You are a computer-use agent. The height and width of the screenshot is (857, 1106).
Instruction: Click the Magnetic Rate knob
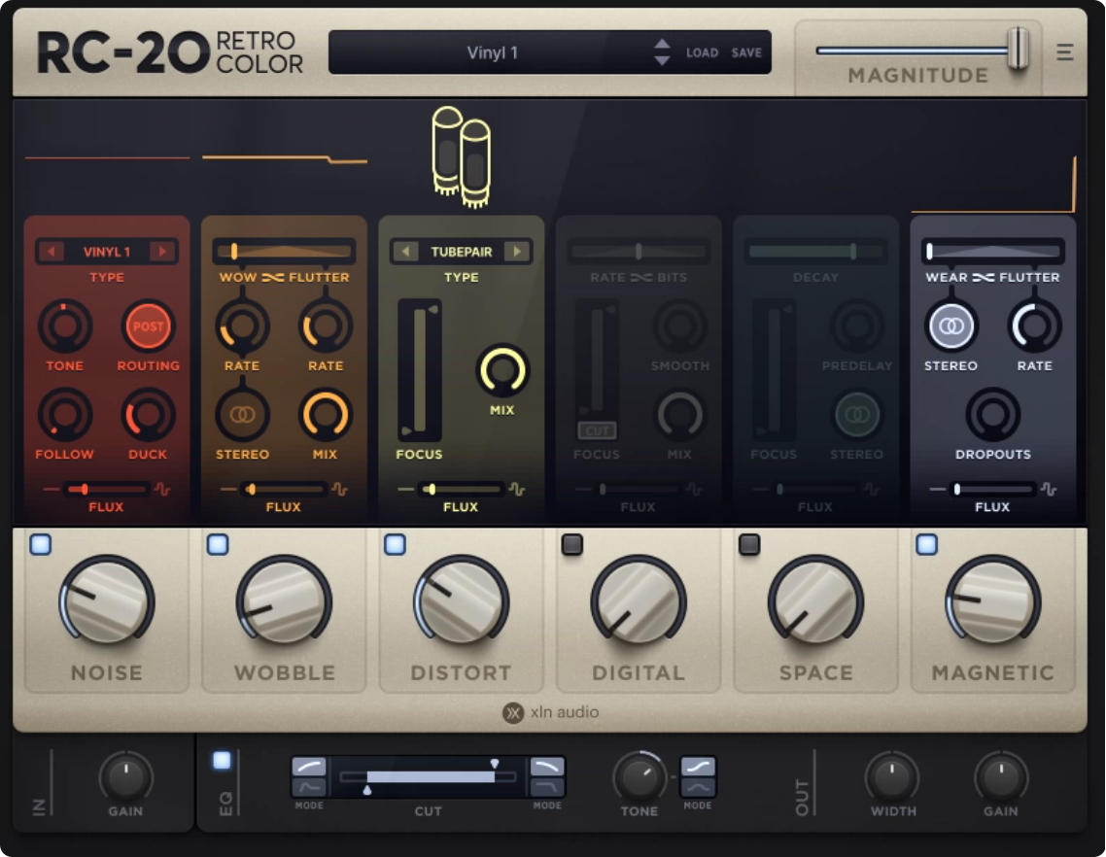(1034, 326)
